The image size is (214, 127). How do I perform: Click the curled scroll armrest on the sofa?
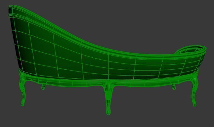[191, 50]
